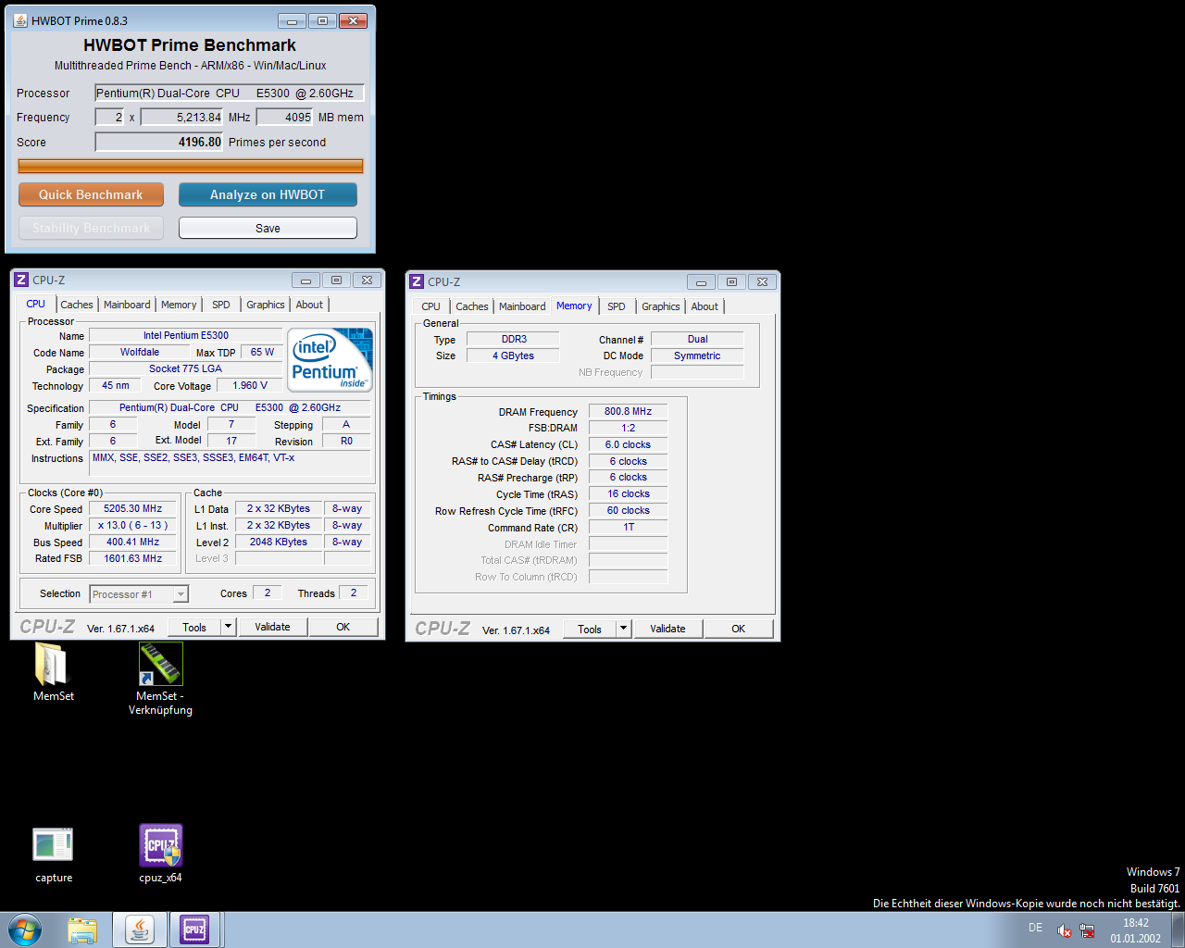Click the Intel Pentium inside logo
Image resolution: width=1185 pixels, height=948 pixels.
click(330, 360)
